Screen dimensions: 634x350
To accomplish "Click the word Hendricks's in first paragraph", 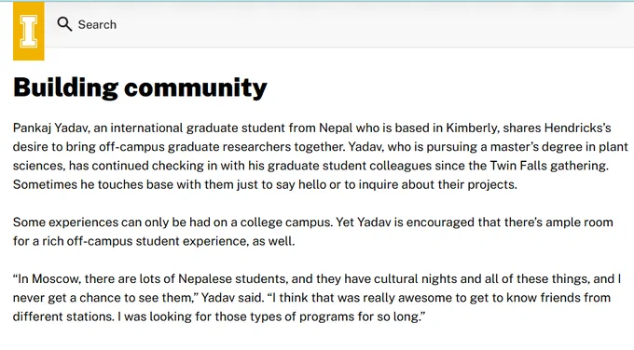I will point(577,128).
